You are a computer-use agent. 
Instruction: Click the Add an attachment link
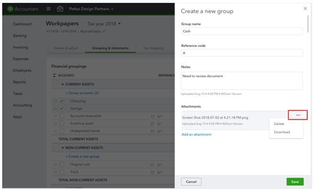(196, 135)
